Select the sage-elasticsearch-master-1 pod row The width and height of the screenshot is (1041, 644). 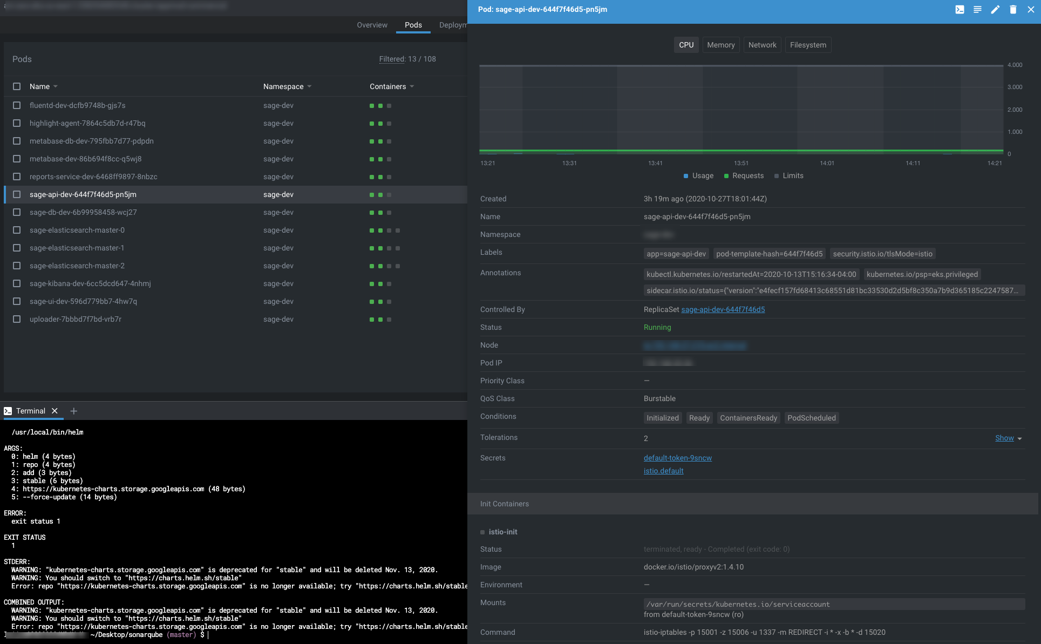pos(235,248)
